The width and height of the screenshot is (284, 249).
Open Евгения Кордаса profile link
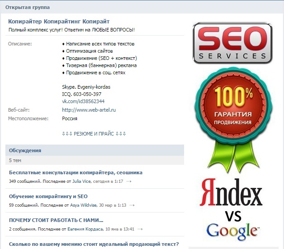pyautogui.click(x=85, y=229)
